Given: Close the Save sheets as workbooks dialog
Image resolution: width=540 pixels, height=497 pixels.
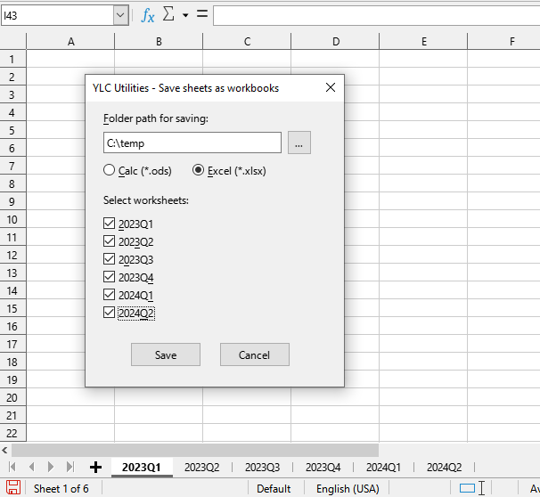Looking at the screenshot, I should 331,87.
